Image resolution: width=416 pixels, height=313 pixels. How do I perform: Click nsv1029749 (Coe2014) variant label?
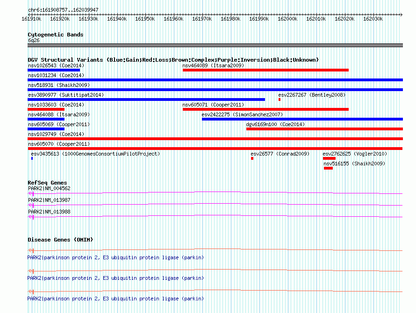pyautogui.click(x=56, y=134)
